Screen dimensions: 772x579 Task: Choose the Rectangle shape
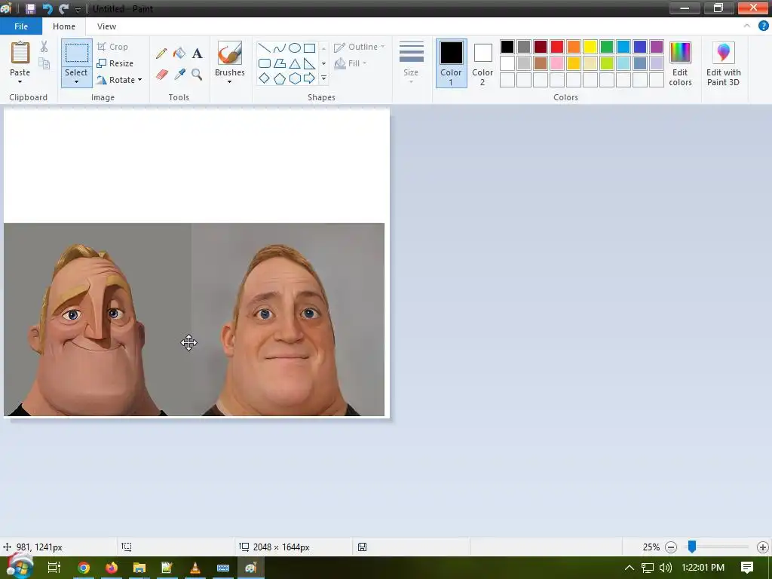pyautogui.click(x=309, y=47)
